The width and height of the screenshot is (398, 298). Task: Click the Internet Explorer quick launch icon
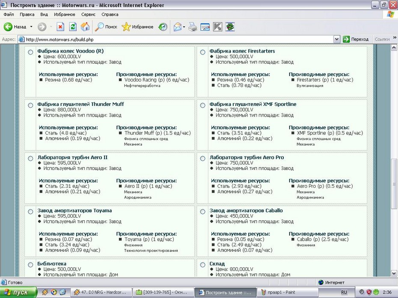[62, 292]
